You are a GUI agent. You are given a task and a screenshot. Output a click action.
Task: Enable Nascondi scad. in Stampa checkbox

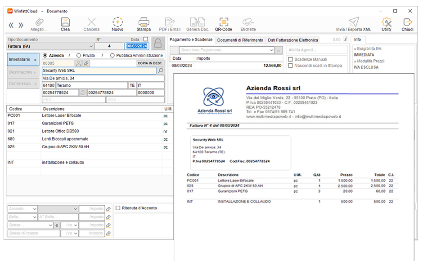(x=291, y=66)
